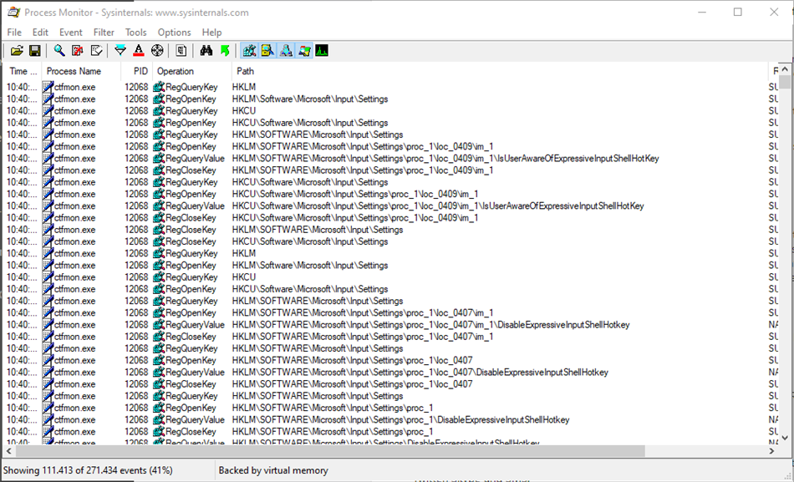Click the Operation column header
Viewport: 794px width, 482px height.
pyautogui.click(x=192, y=71)
